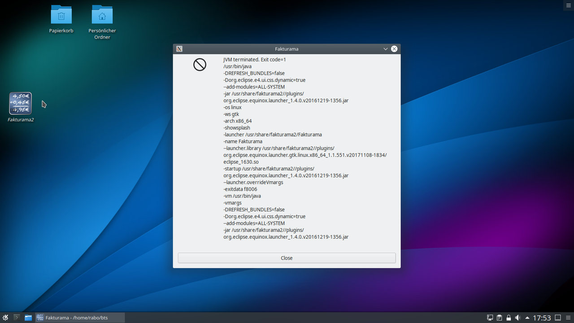Click the '-arch x86_64' line
Image resolution: width=574 pixels, height=323 pixels.
pyautogui.click(x=238, y=121)
